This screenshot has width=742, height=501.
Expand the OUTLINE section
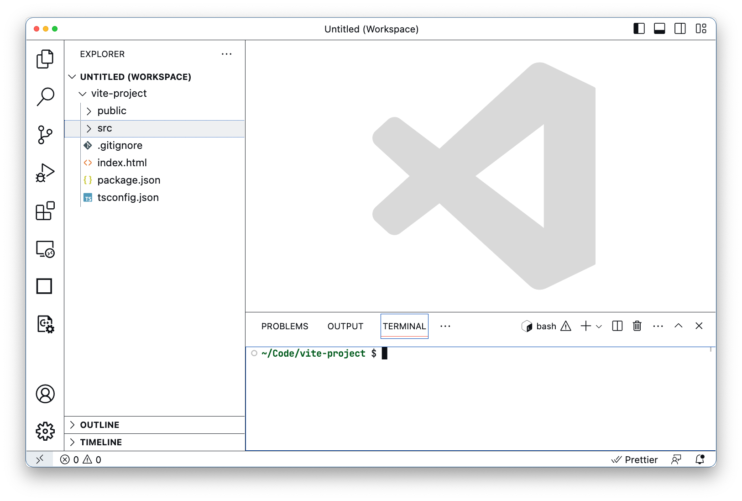pos(99,425)
